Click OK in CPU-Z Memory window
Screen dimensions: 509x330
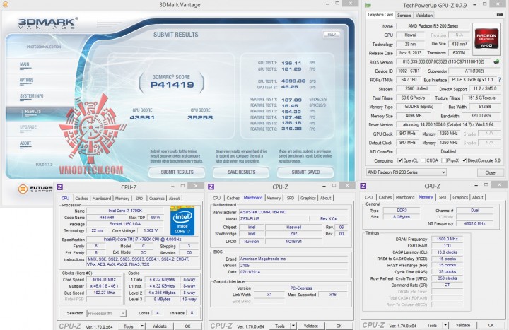tap(491, 325)
